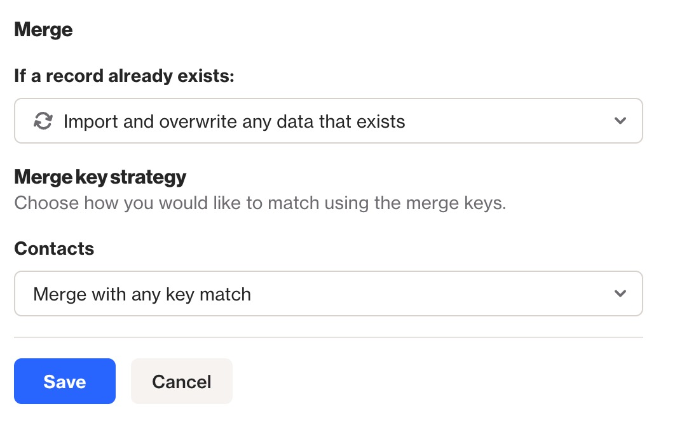Select the "Import and overwrite any data that exists" text
Image resolution: width=675 pixels, height=432 pixels.
tap(234, 121)
